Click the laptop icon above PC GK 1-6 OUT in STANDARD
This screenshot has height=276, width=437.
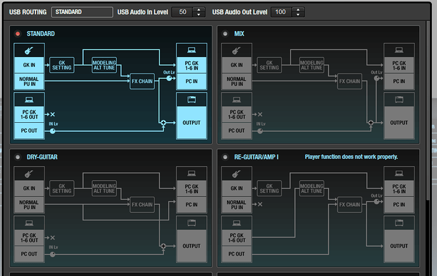pyautogui.click(x=28, y=98)
